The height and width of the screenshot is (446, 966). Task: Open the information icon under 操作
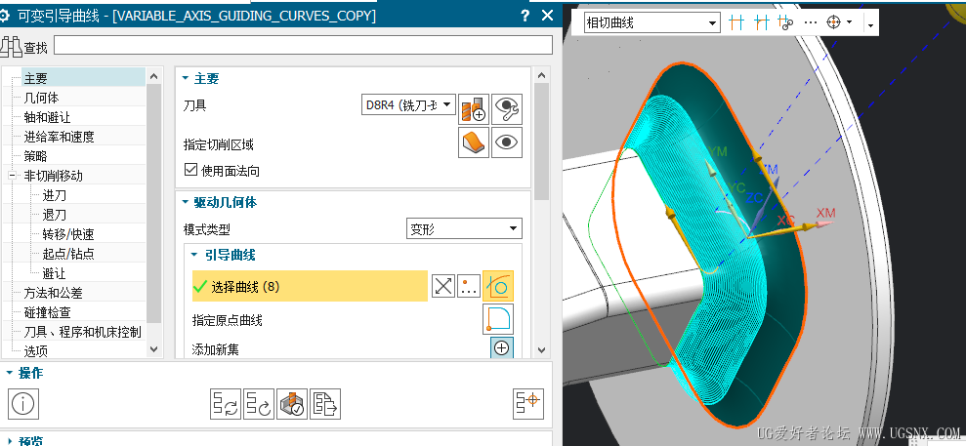point(24,404)
